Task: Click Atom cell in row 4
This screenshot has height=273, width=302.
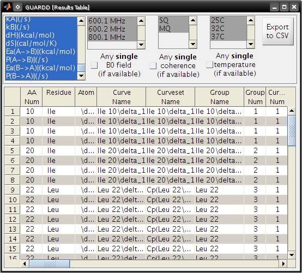Action: 86,141
